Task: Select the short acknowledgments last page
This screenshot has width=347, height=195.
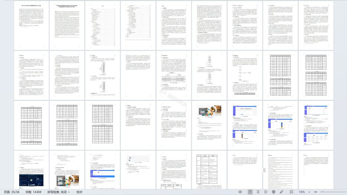Action: [x=316, y=170]
